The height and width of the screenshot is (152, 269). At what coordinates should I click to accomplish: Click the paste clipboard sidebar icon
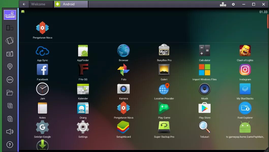(x=10, y=119)
